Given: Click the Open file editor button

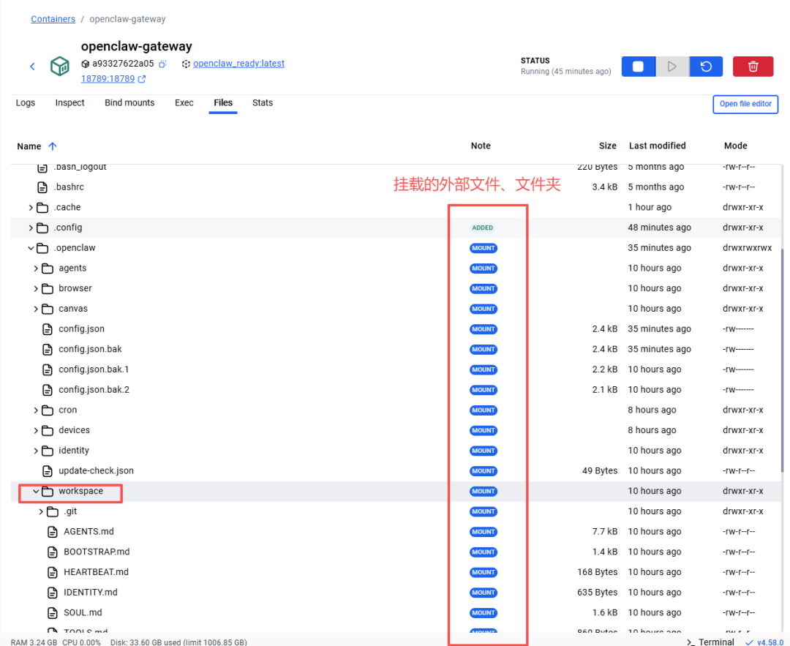Looking at the screenshot, I should [x=745, y=104].
